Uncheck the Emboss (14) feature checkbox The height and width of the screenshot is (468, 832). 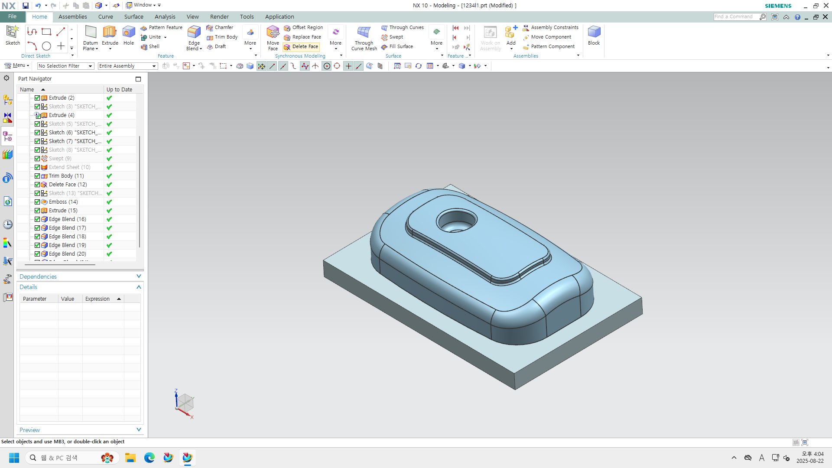tap(37, 202)
